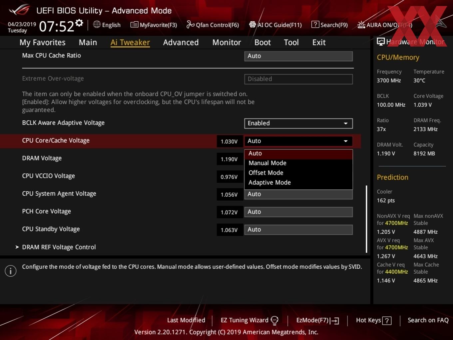
Task: Choose Auto in the voltage mode list
Action: pyautogui.click(x=298, y=153)
